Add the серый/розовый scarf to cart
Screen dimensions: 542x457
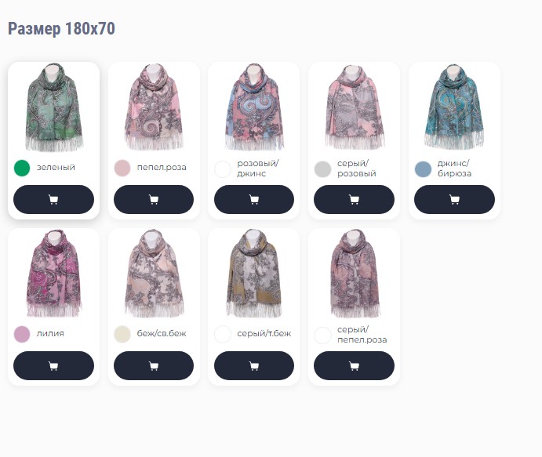(354, 199)
